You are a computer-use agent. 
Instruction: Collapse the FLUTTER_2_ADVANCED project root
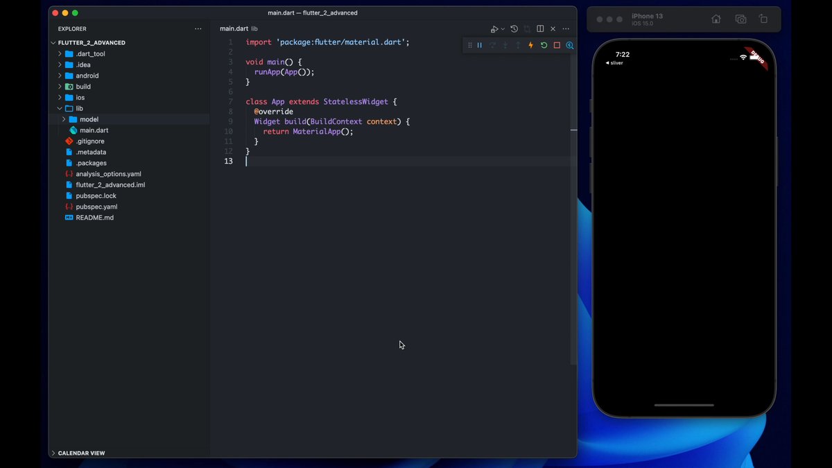pos(53,42)
